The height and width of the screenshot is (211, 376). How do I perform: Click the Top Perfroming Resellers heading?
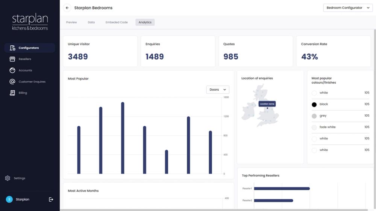pos(261,175)
